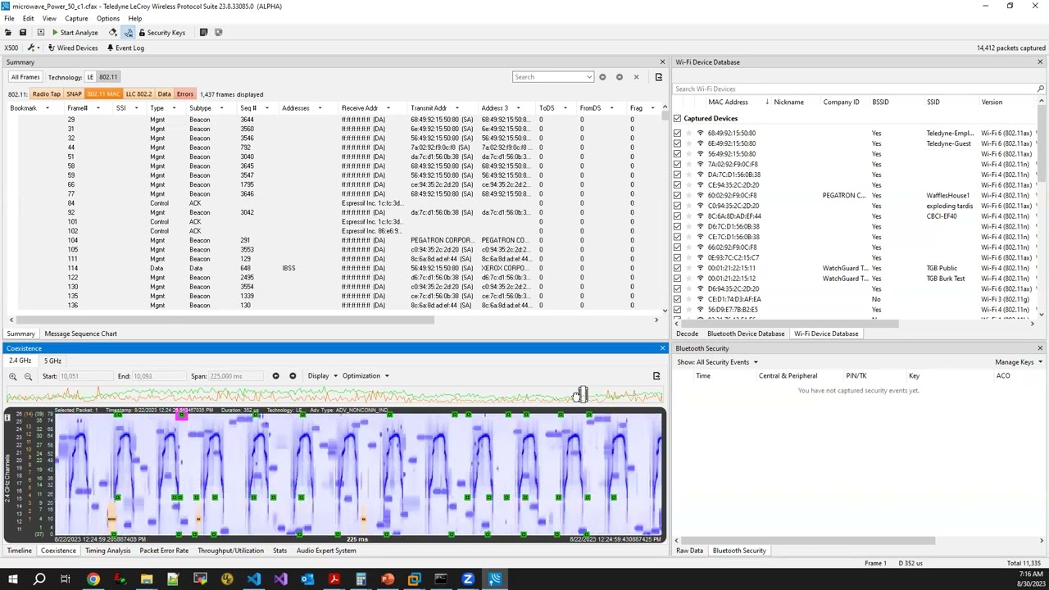The width and height of the screenshot is (1049, 590).
Task: Open the wrench tools dropdown
Action: tap(33, 48)
